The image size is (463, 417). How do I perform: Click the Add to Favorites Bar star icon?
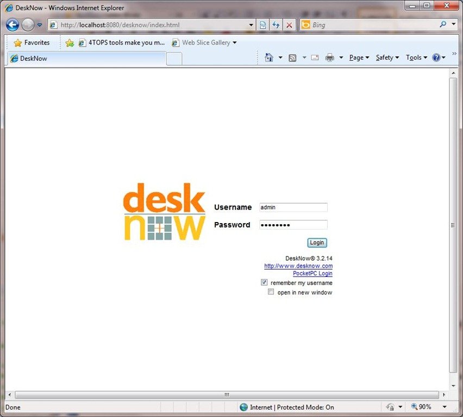tap(70, 42)
